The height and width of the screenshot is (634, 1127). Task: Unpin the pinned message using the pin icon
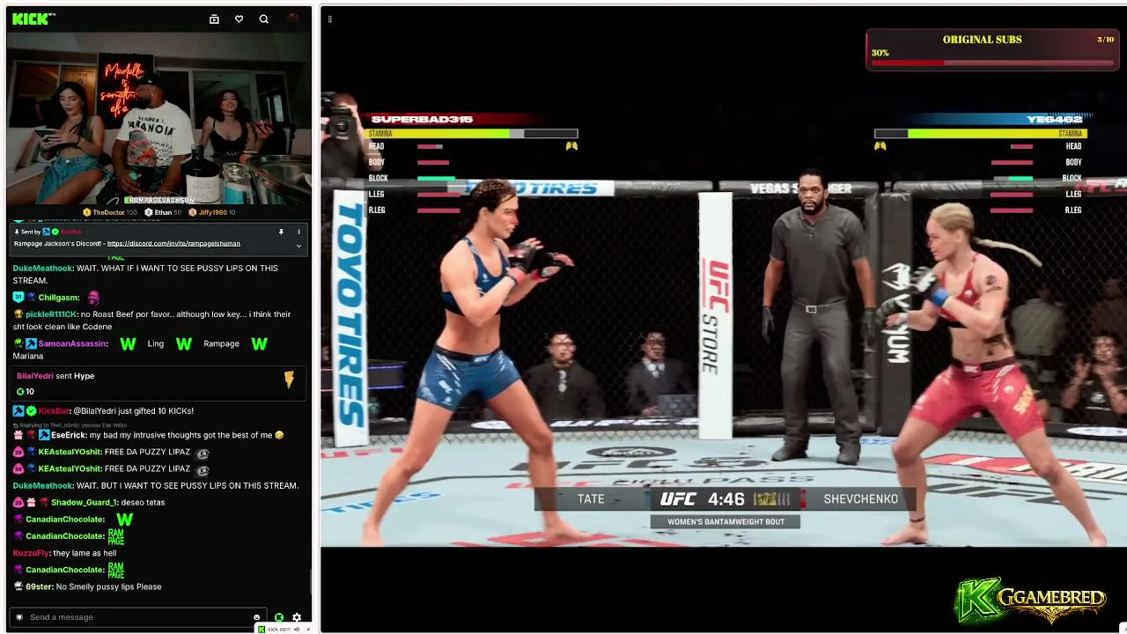coord(281,232)
